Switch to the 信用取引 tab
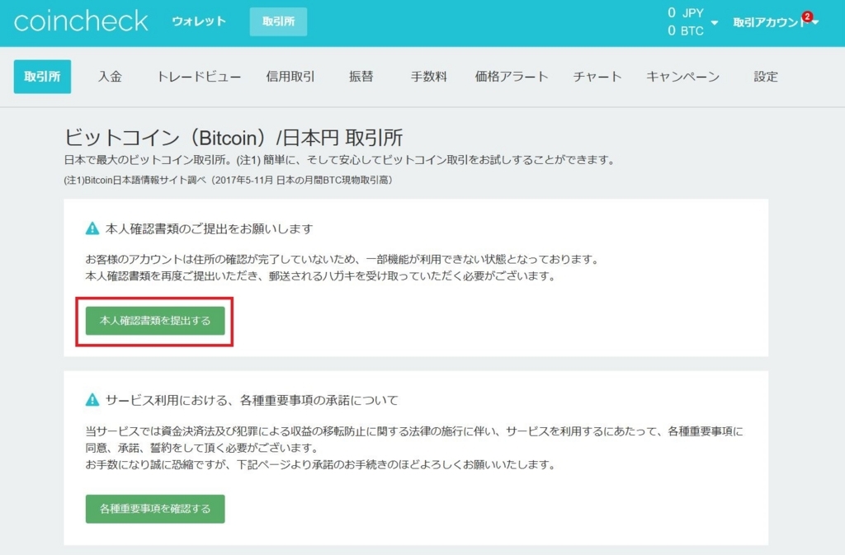 pos(290,77)
